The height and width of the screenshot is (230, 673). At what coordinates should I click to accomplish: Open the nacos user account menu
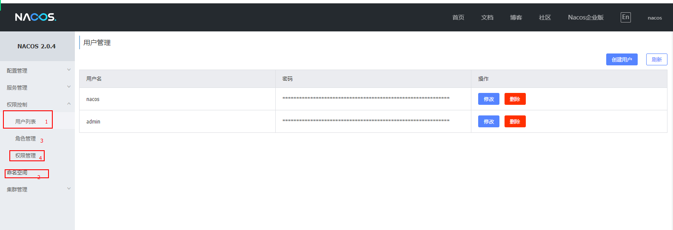coord(655,18)
